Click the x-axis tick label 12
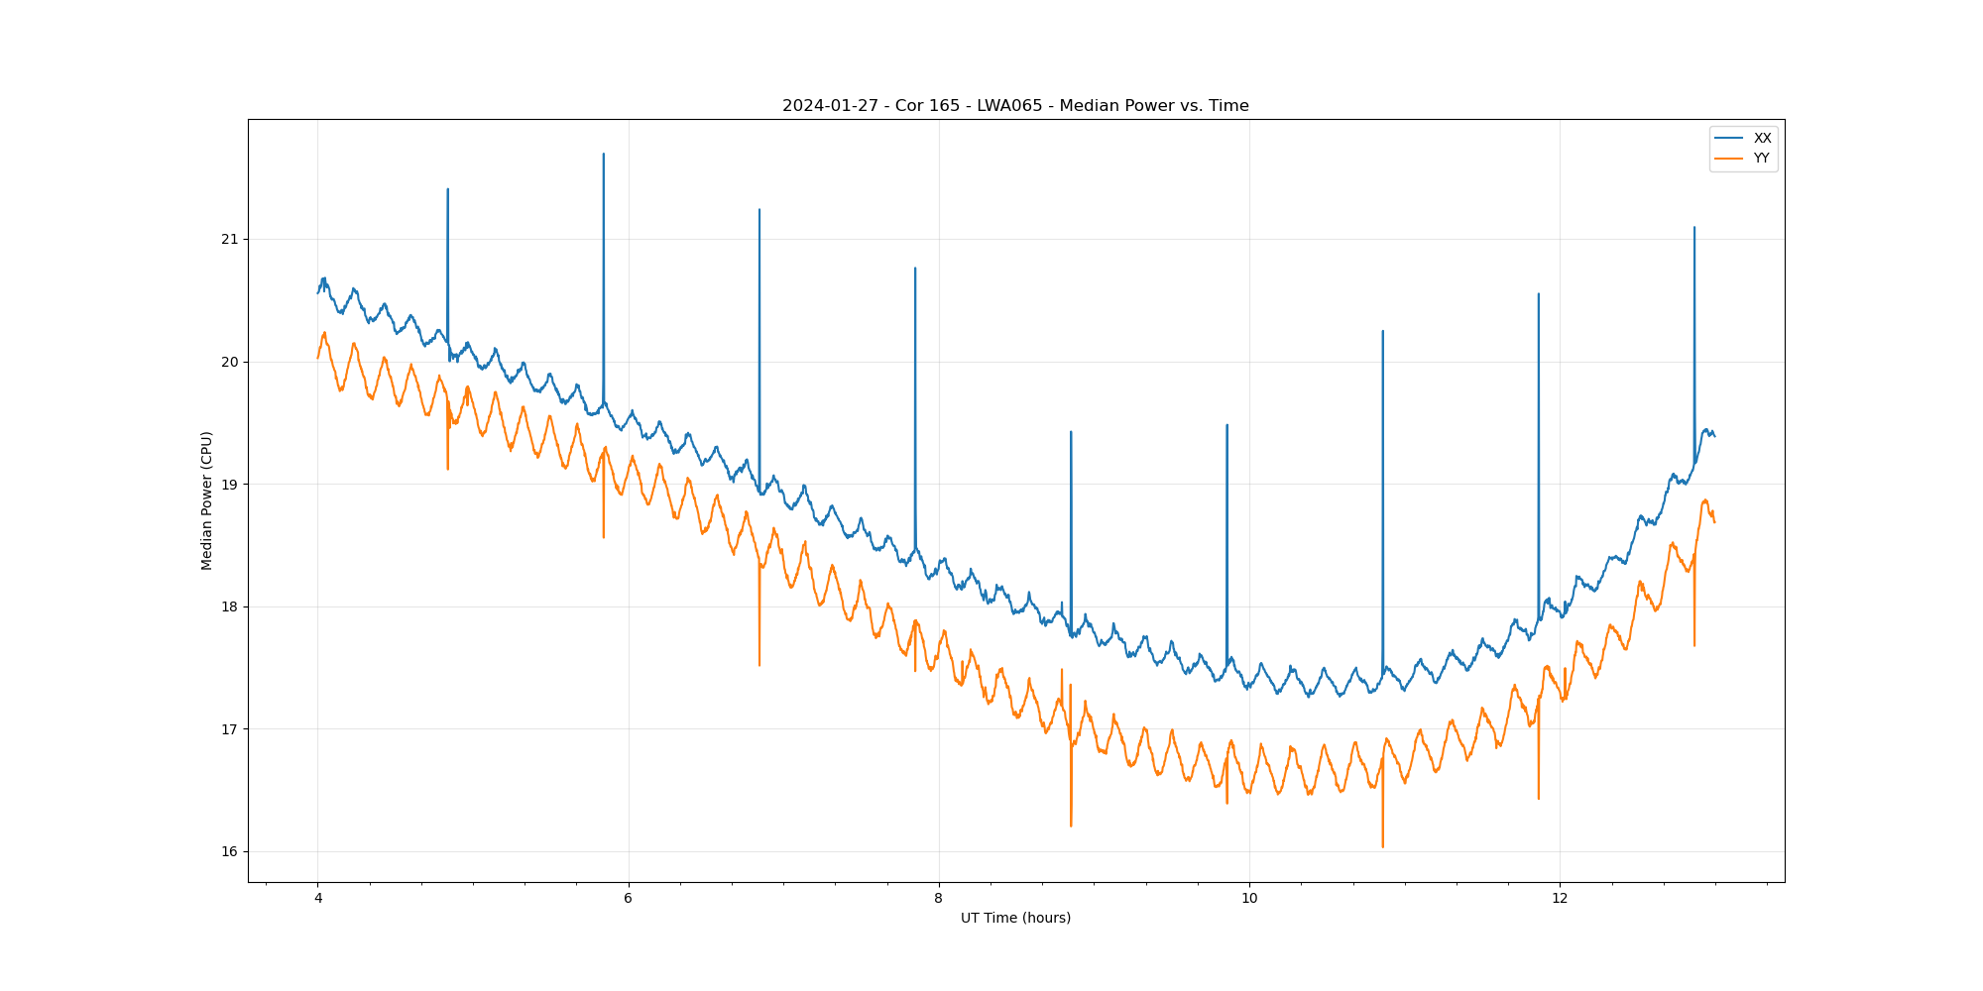The image size is (1983, 991). pyautogui.click(x=1560, y=899)
